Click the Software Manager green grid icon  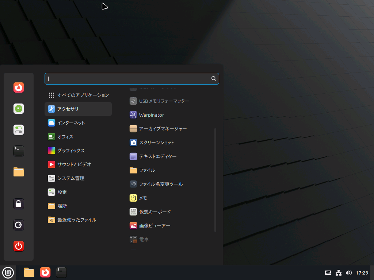19,109
